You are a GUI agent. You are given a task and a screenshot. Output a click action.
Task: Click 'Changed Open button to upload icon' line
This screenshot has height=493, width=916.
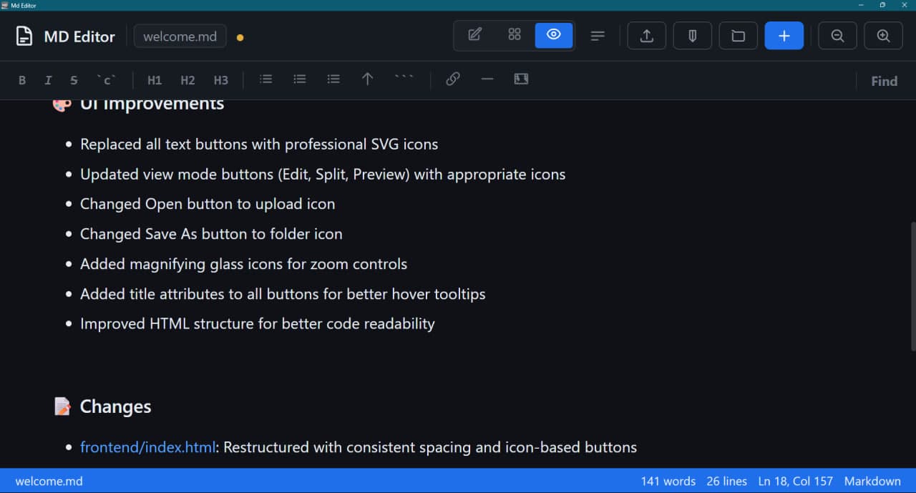tap(208, 204)
